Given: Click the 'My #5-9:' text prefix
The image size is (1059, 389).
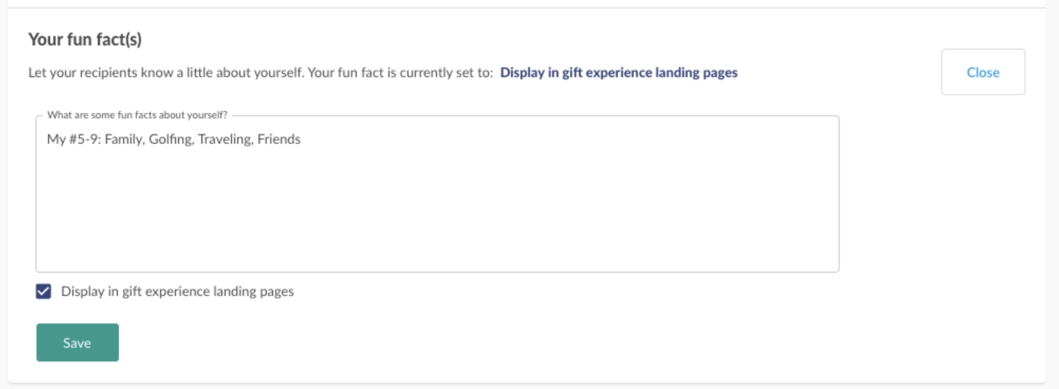Looking at the screenshot, I should (74, 139).
